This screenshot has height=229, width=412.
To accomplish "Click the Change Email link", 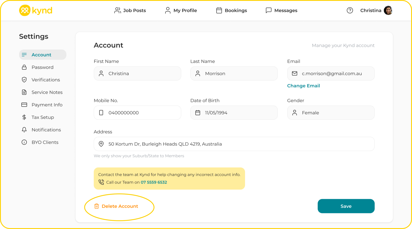I will tap(303, 86).
